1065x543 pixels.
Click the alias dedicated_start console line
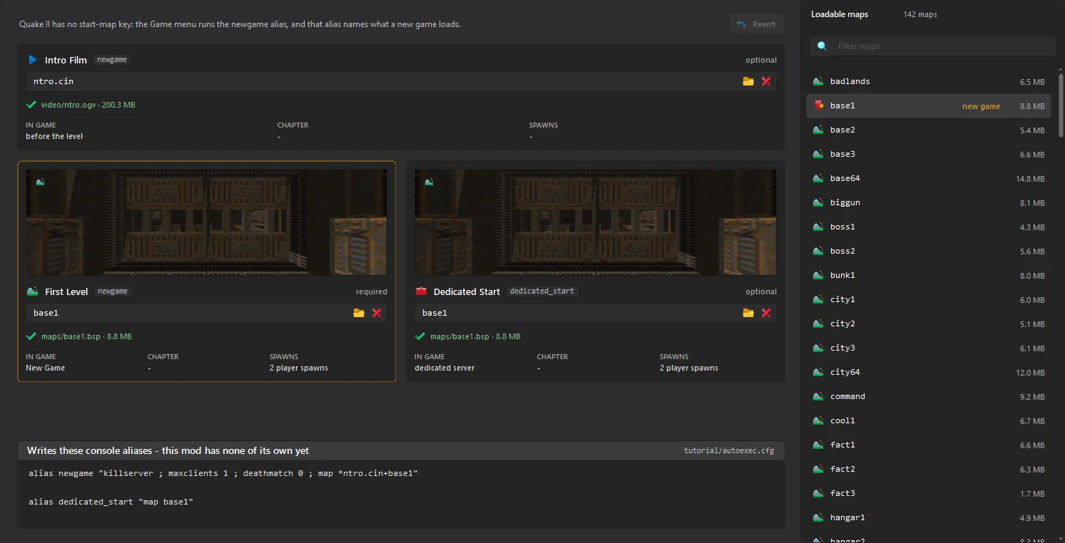pyautogui.click(x=111, y=502)
